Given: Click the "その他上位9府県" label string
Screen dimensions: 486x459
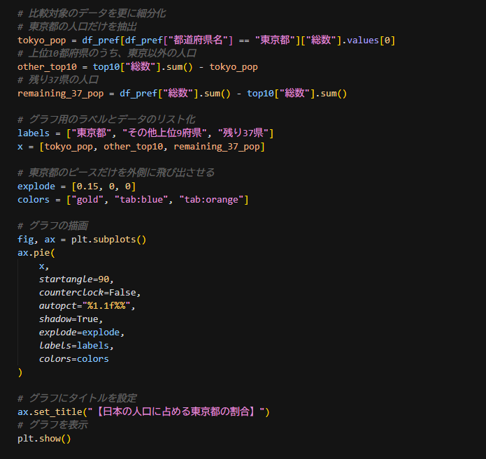Looking at the screenshot, I should tap(165, 133).
